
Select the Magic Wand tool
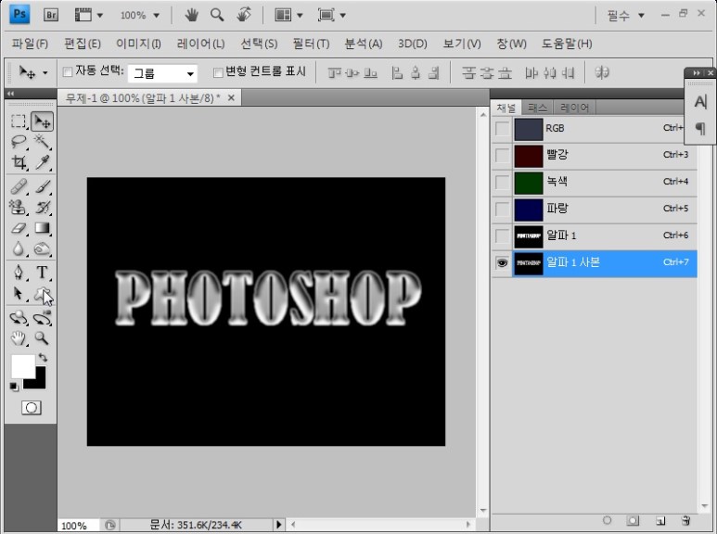(x=42, y=142)
